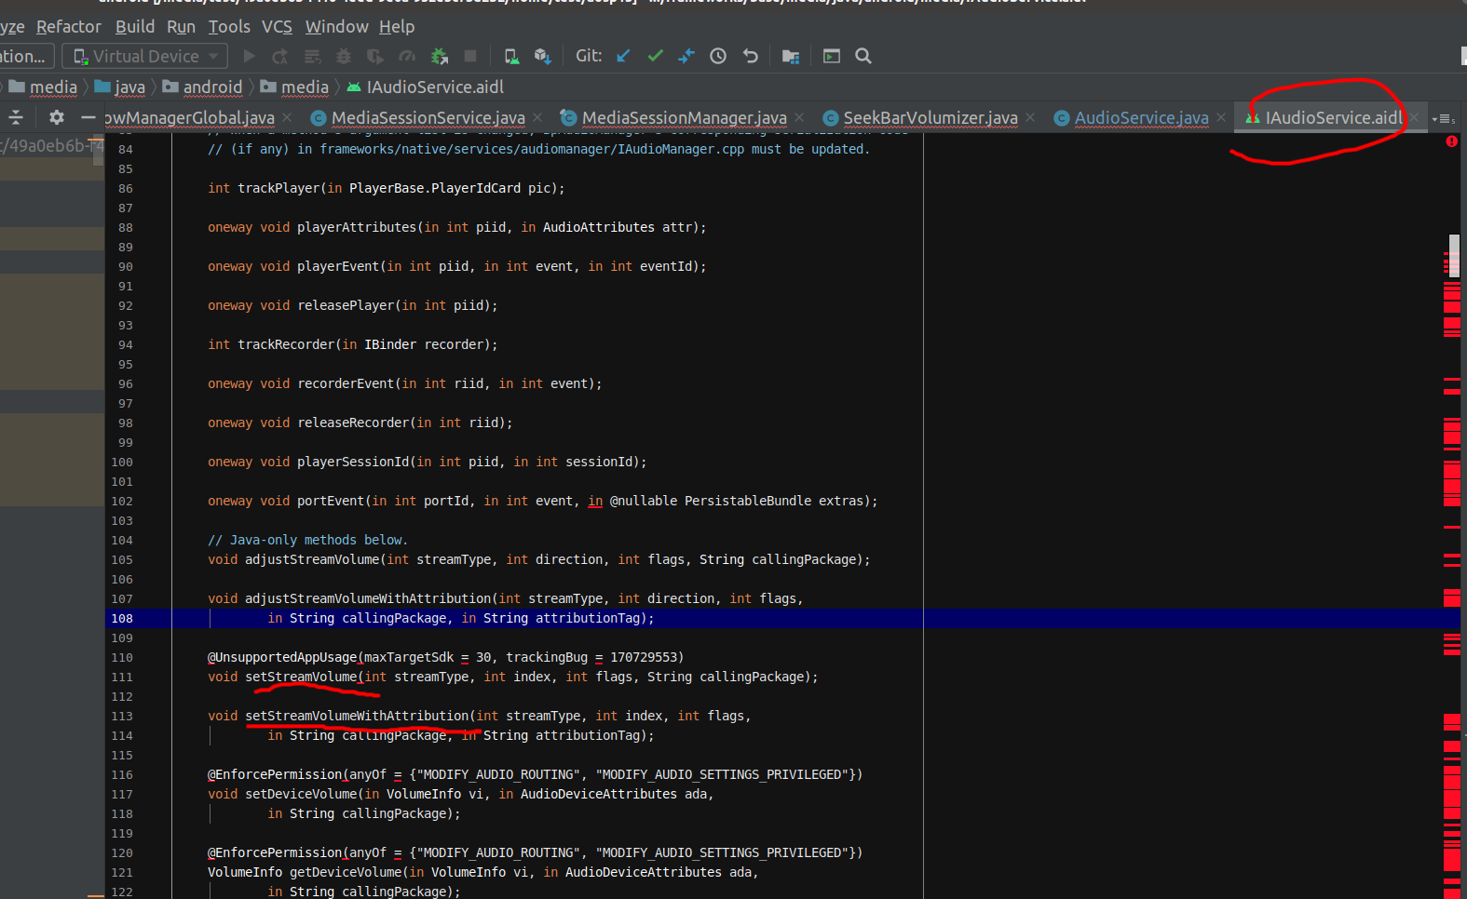This screenshot has height=899, width=1467.
Task: Show hidden tabs list dropdown
Action: coord(1444,118)
